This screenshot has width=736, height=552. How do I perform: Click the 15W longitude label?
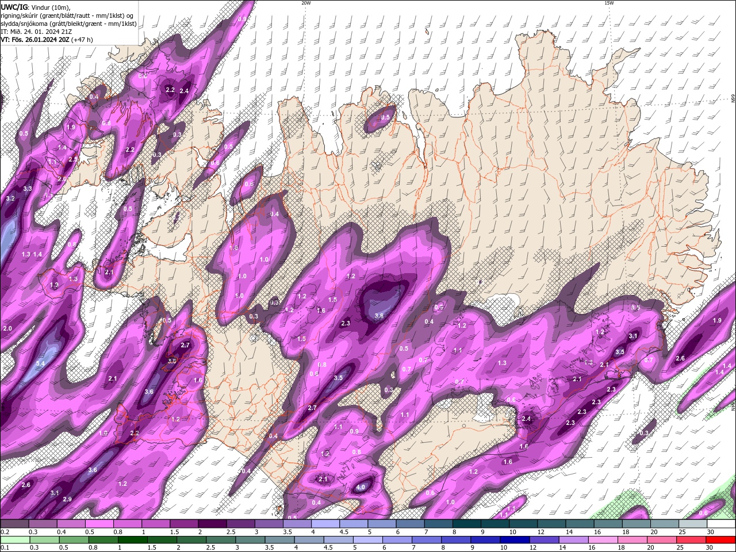(x=609, y=3)
